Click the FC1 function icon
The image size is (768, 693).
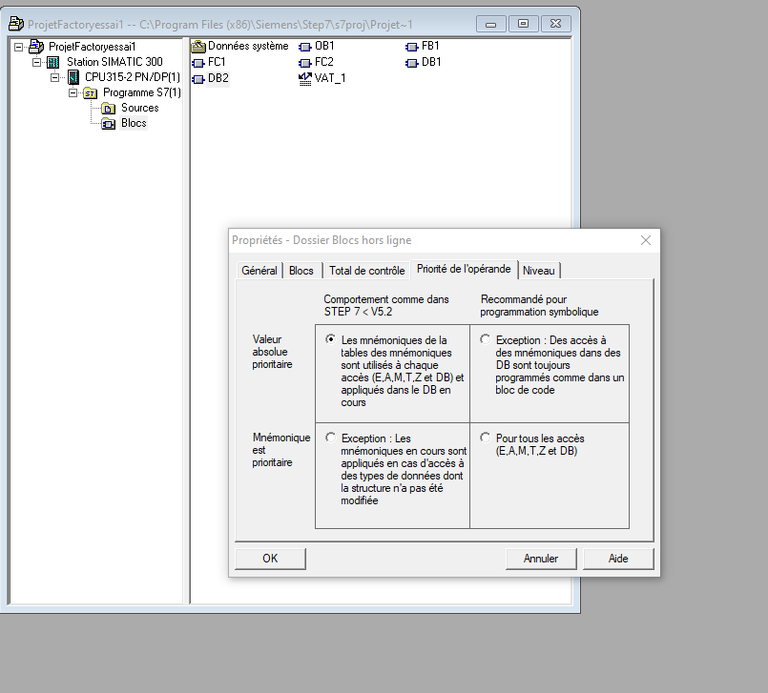pyautogui.click(x=198, y=62)
